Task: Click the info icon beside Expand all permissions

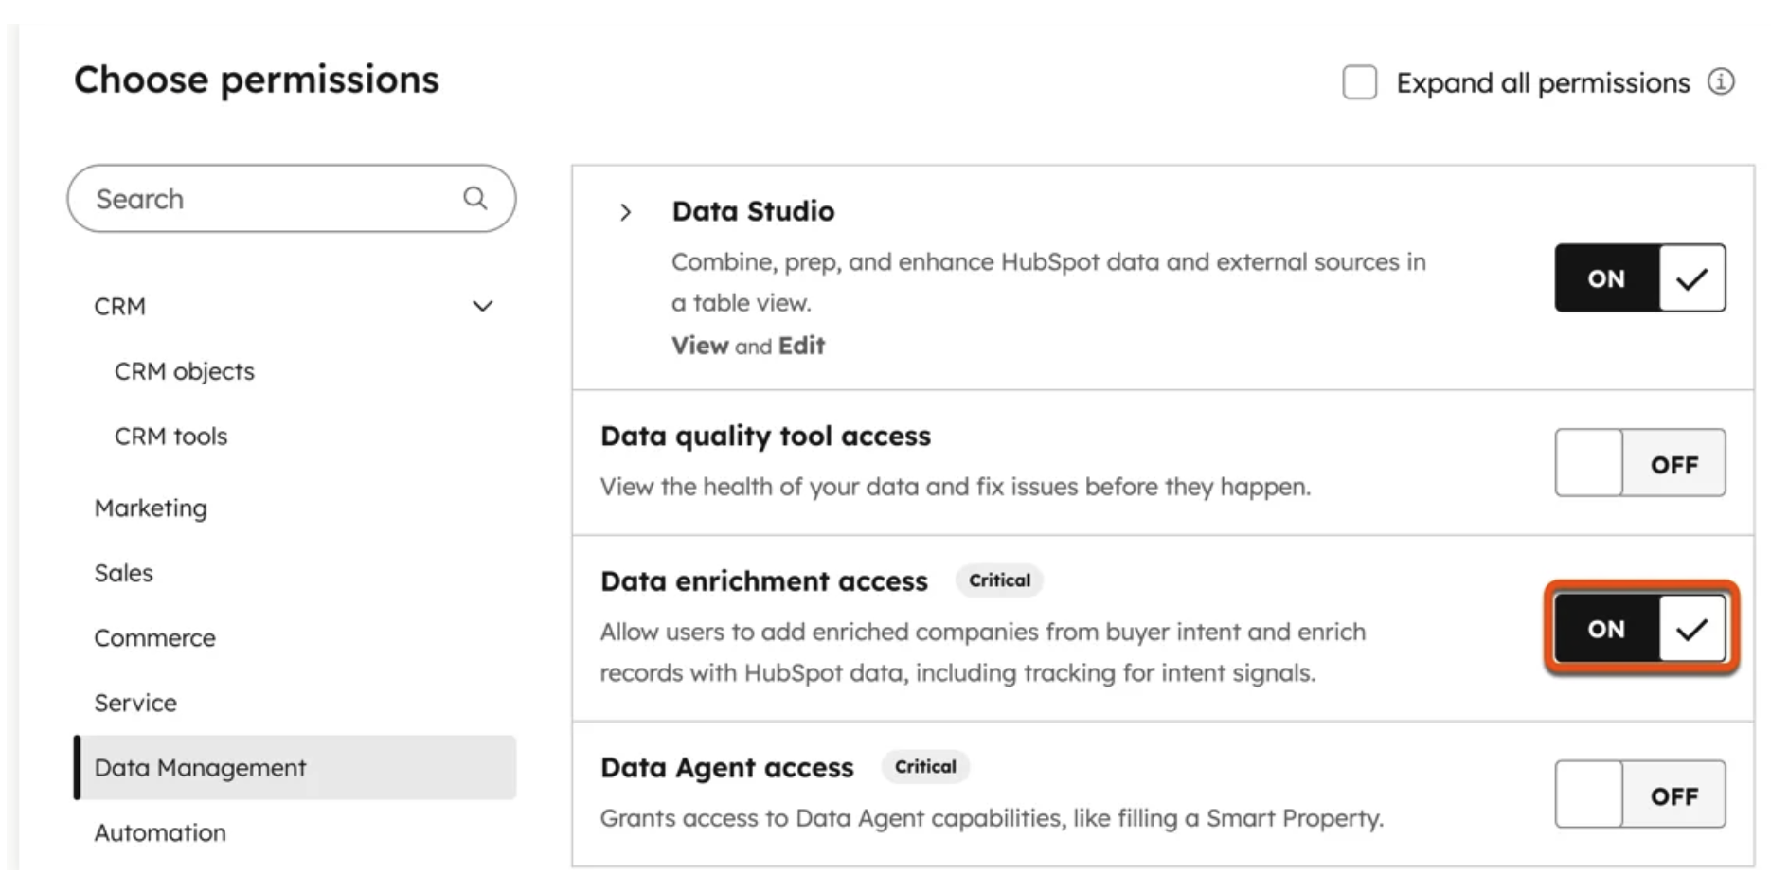Action: 1720,82
